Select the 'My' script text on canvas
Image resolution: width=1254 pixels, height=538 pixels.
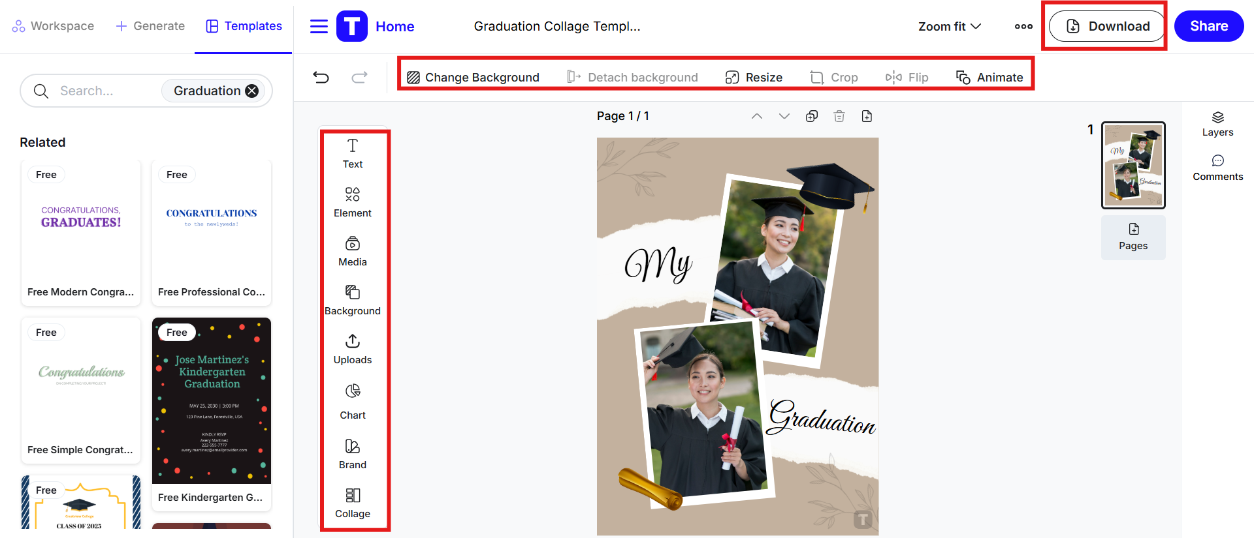[x=658, y=264]
